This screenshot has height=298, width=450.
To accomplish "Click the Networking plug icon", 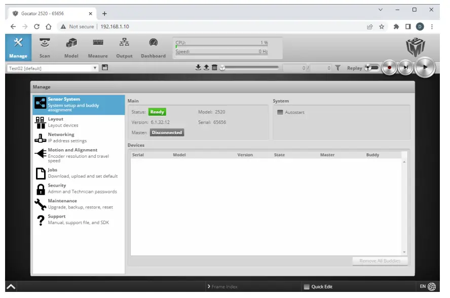I will tap(40, 138).
